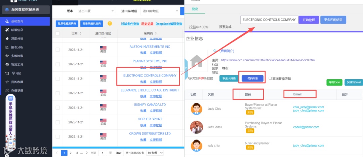Click the green 导出Excel button
The width and height of the screenshot is (363, 157).
334,82
